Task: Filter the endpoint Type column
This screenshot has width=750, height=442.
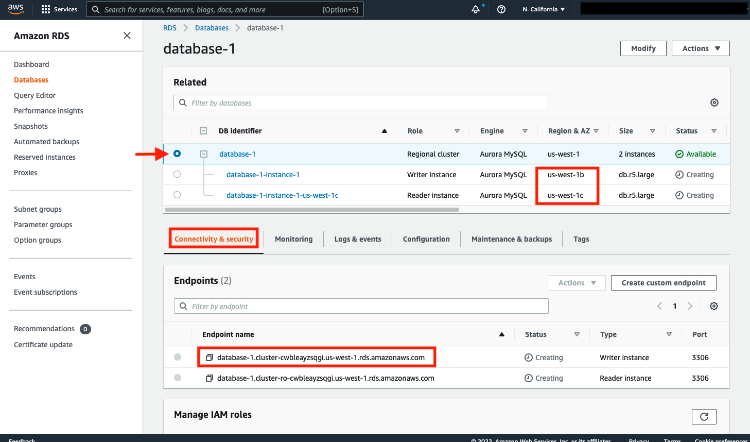Action: coord(669,334)
